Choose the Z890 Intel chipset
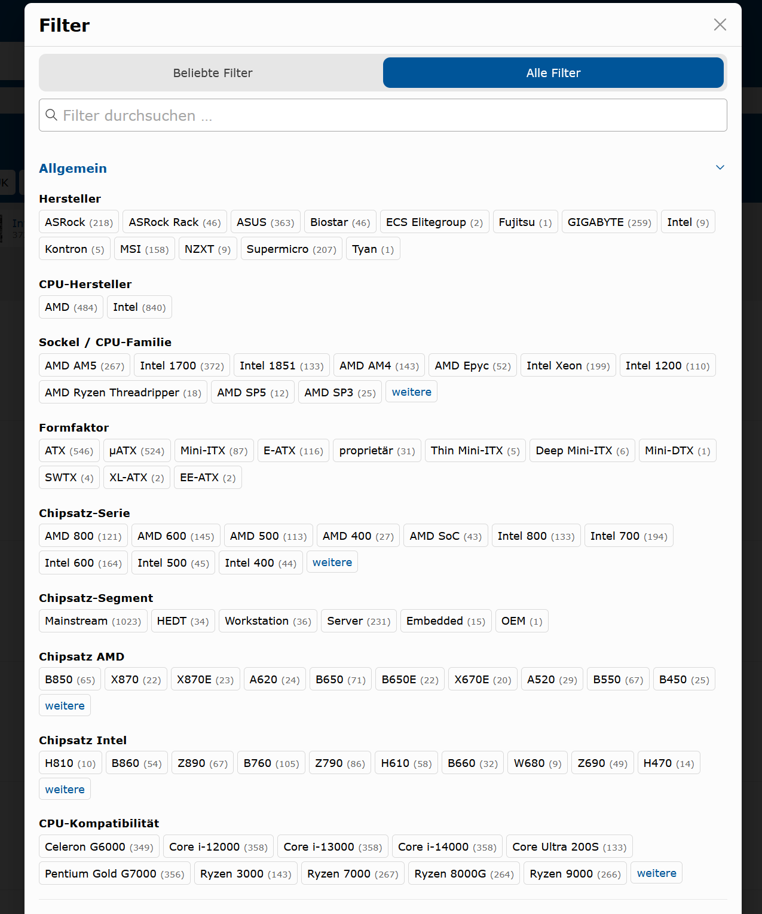762x914 pixels. pos(203,763)
